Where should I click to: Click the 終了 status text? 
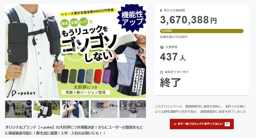pos(170,82)
